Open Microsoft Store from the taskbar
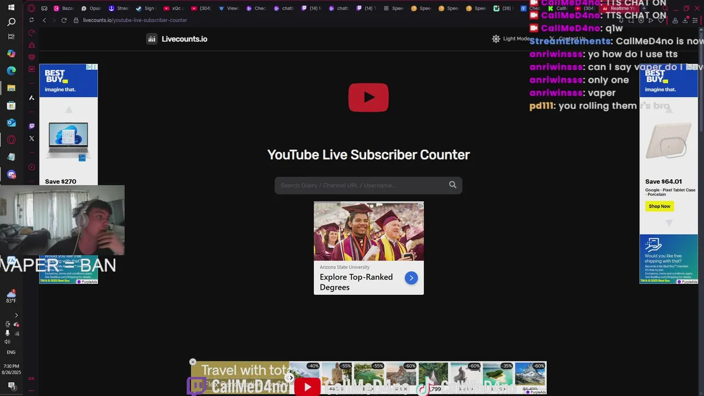The width and height of the screenshot is (704, 396). (x=11, y=105)
